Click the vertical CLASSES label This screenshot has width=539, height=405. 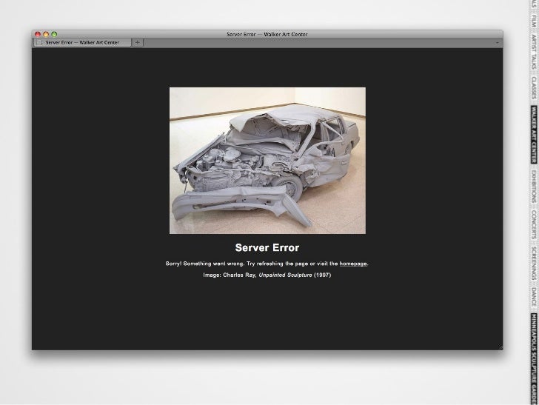pos(534,87)
